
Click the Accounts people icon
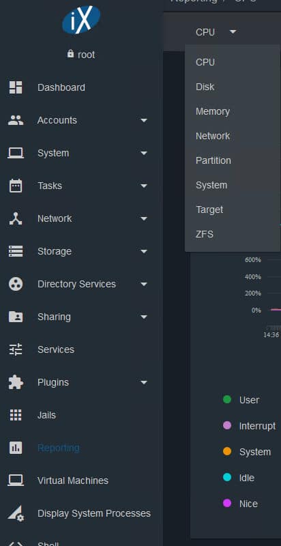[16, 120]
